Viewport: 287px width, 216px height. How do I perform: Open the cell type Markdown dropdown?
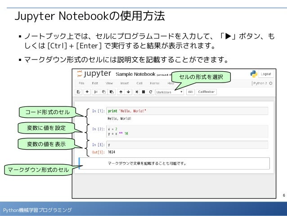(170, 92)
